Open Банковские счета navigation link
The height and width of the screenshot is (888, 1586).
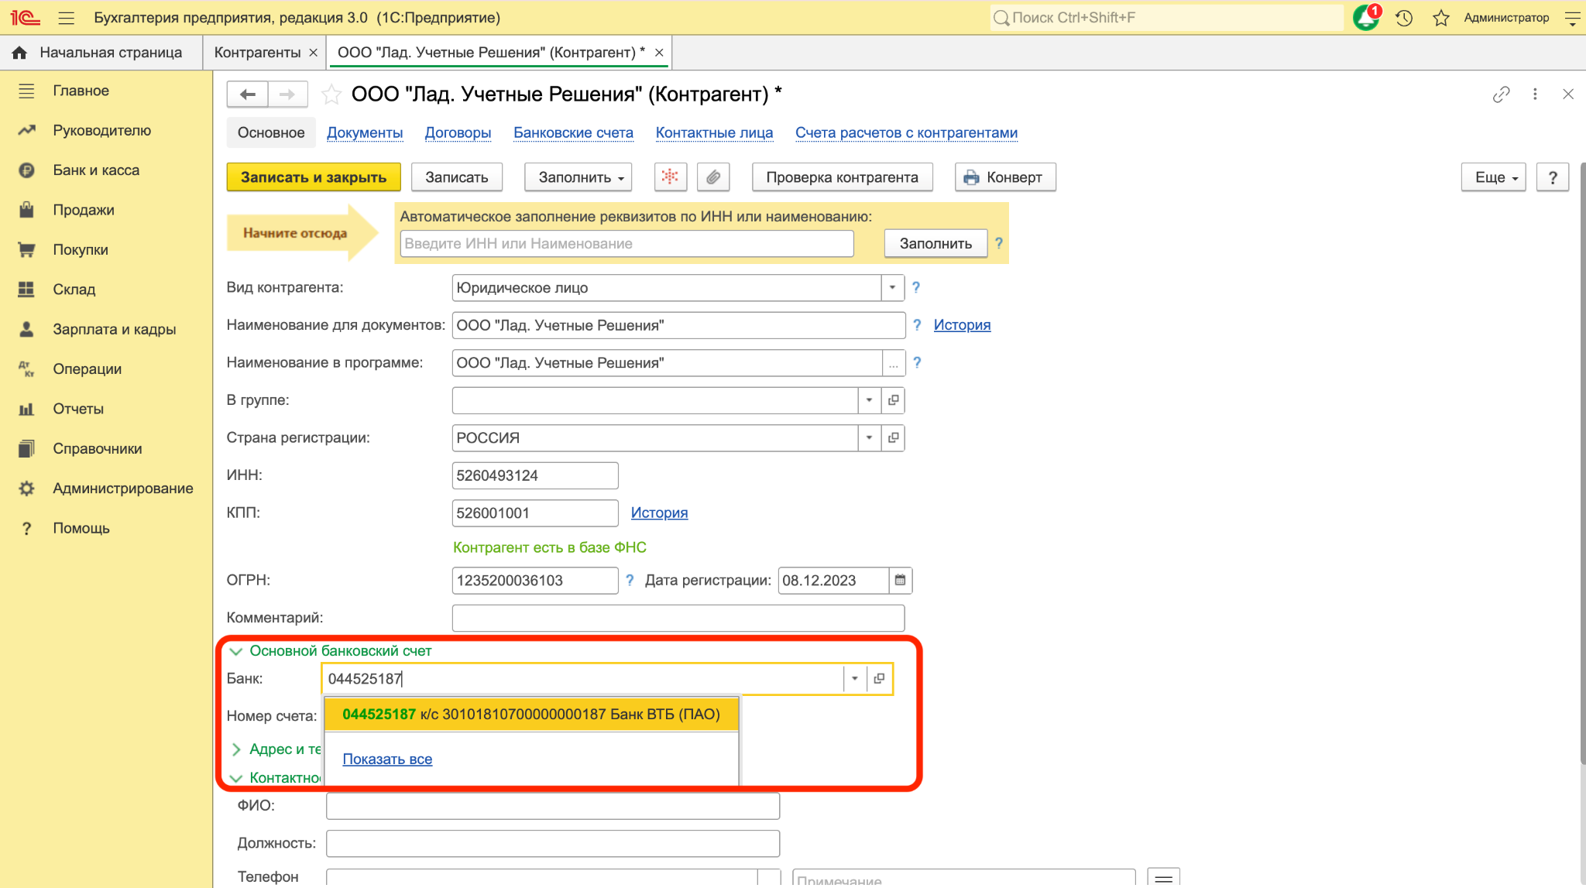(573, 132)
